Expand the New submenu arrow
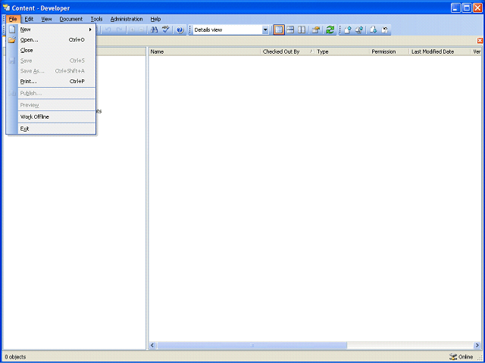The image size is (485, 363). point(90,29)
